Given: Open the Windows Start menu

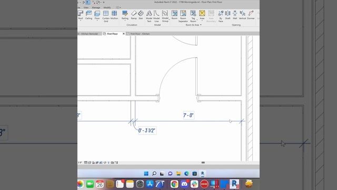Looking at the screenshot, I should click(146, 174).
